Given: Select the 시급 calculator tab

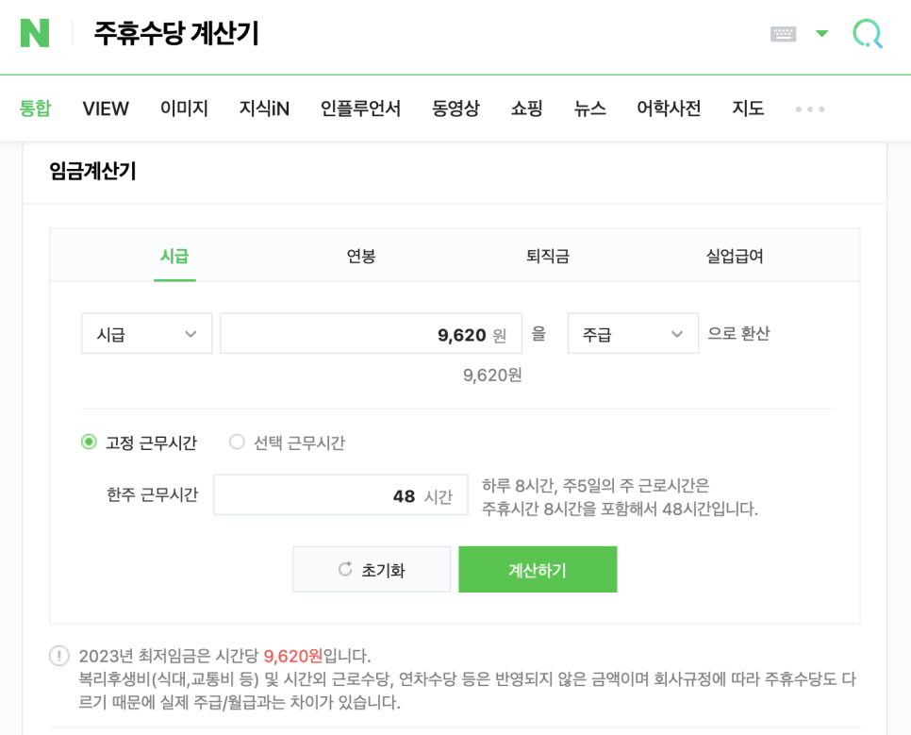Looking at the screenshot, I should pos(174,256).
